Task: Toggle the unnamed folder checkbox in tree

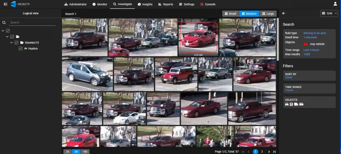Action: coord(12,37)
